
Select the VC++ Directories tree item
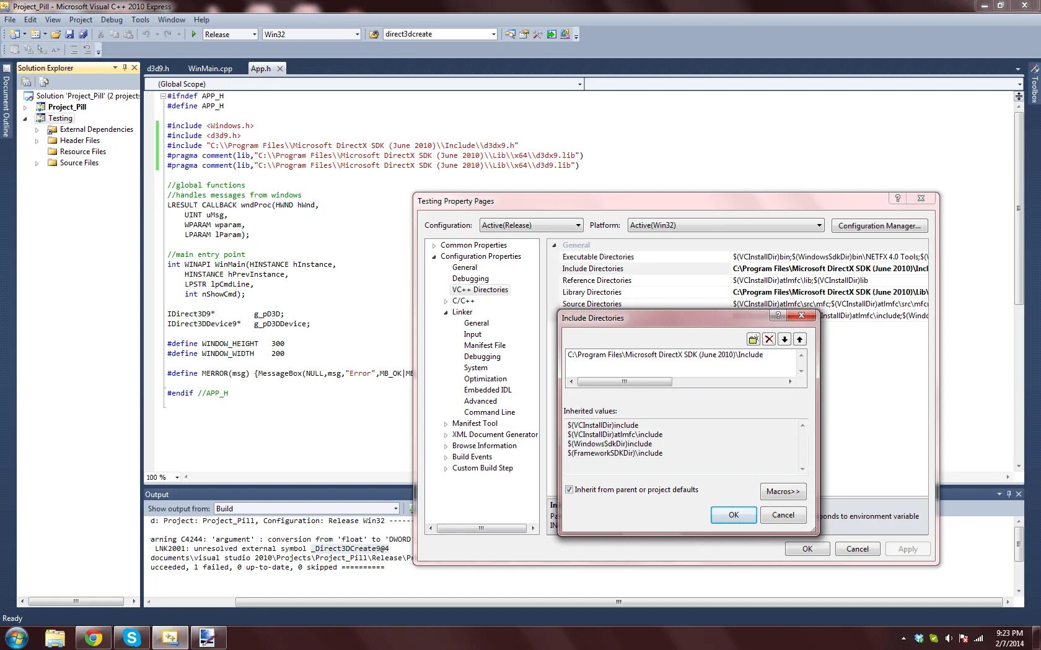coord(480,290)
